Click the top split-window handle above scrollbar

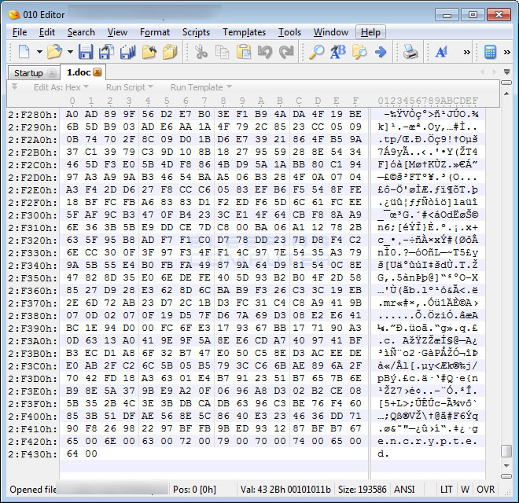point(506,83)
